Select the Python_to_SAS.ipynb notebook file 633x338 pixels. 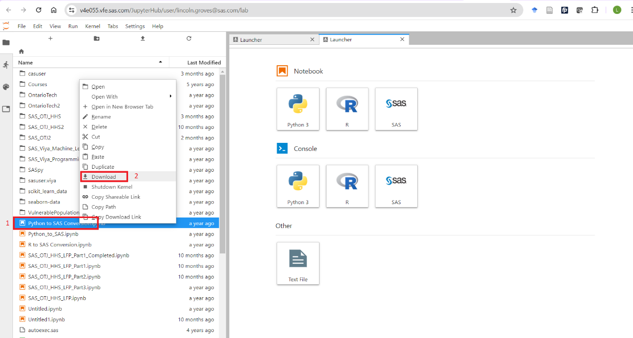click(x=51, y=233)
